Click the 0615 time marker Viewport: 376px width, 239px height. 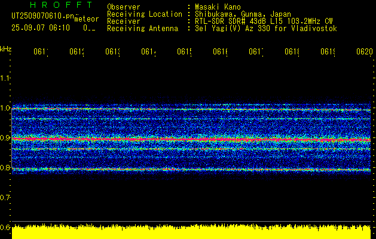[184, 51]
